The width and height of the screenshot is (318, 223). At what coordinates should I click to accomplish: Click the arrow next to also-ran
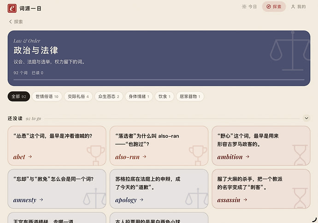144,157
